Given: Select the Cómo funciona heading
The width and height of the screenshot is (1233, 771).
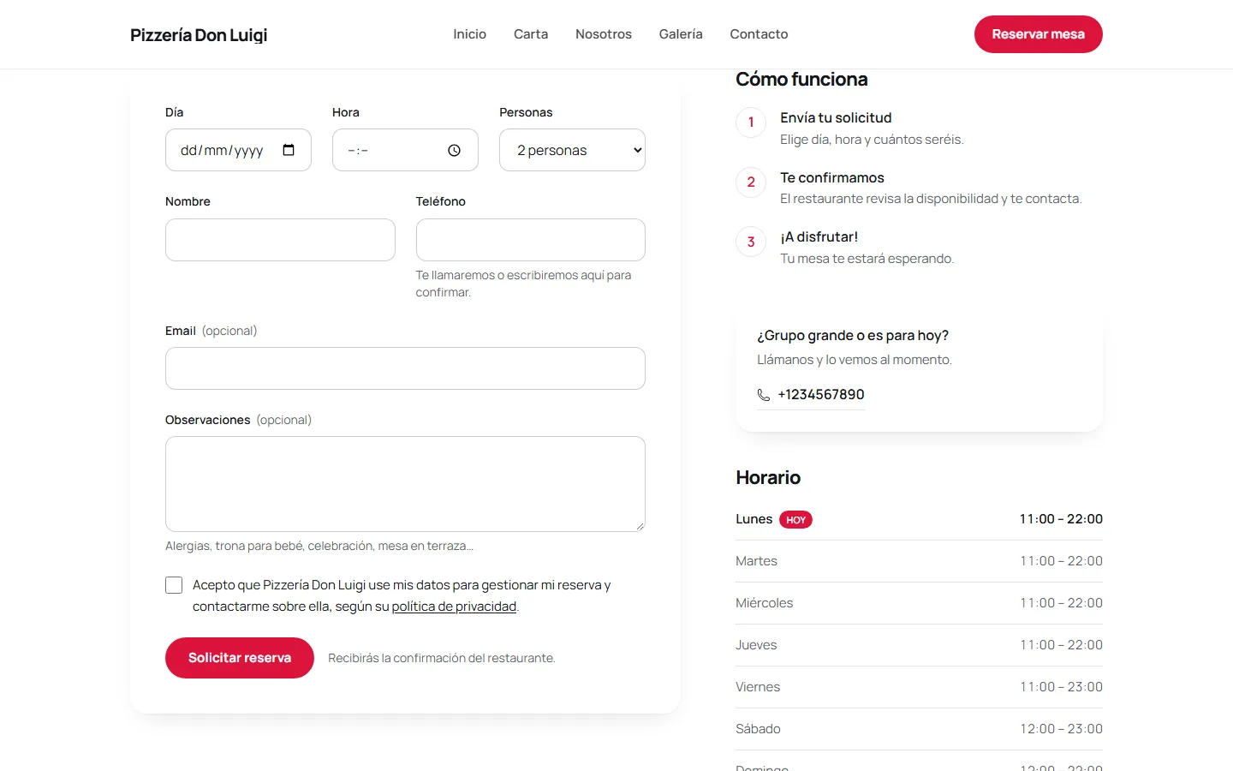Looking at the screenshot, I should tap(801, 80).
